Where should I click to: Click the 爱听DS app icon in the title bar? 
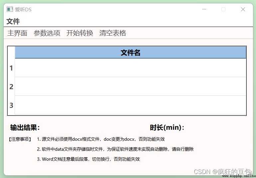[x=10, y=9]
